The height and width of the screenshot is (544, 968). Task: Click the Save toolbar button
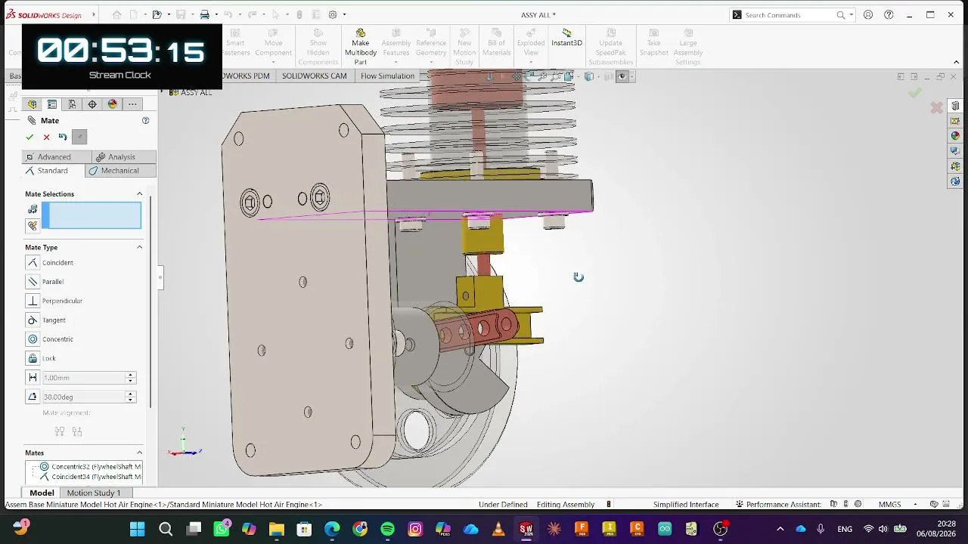181,15
